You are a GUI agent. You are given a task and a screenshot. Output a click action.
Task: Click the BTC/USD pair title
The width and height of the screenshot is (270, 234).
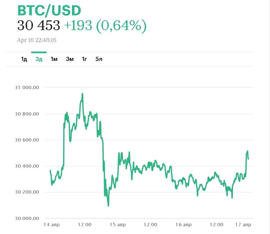click(49, 11)
